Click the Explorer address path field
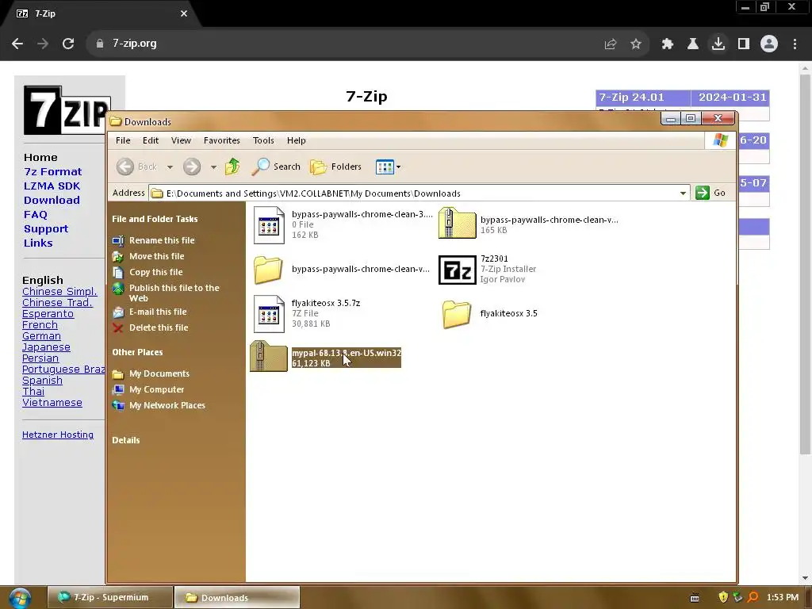This screenshot has height=609, width=812. coord(419,193)
